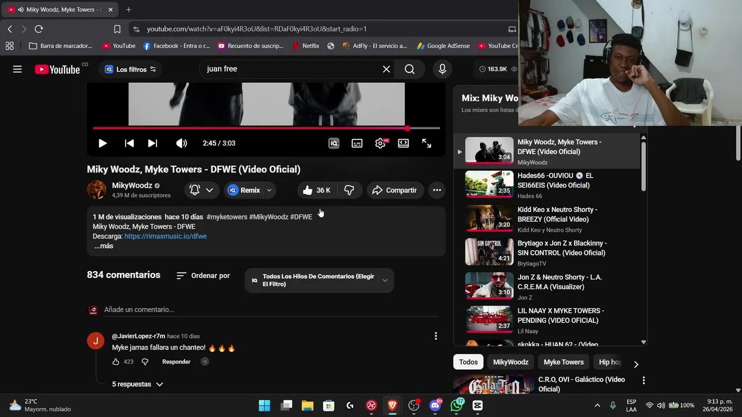Open the YouTube hamburger guide menu

click(x=17, y=69)
